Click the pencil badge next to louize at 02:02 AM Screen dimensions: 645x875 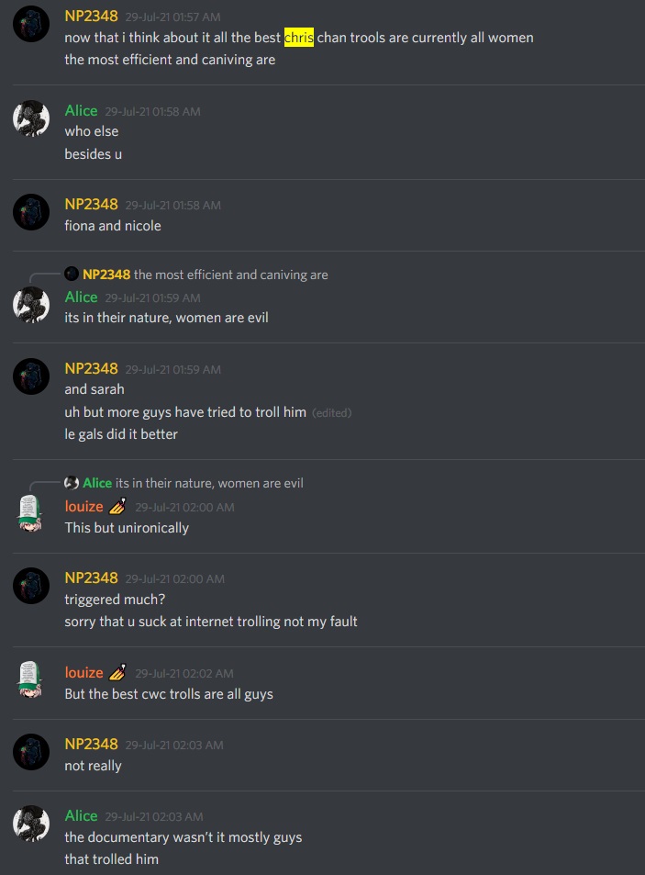click(117, 672)
